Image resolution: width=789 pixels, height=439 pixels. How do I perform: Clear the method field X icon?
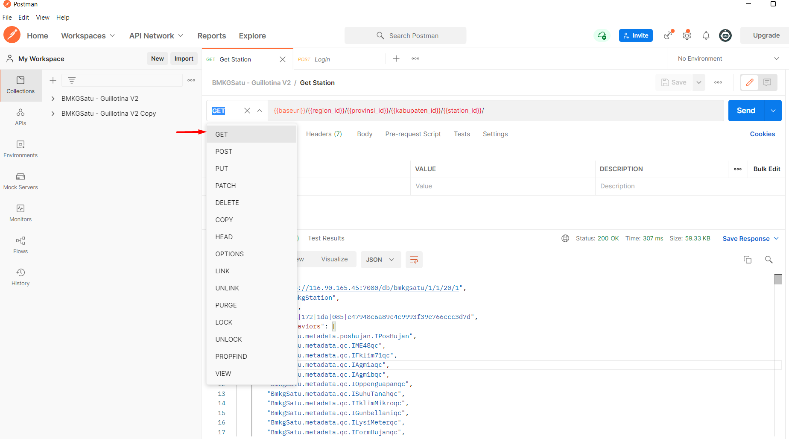[x=247, y=111]
